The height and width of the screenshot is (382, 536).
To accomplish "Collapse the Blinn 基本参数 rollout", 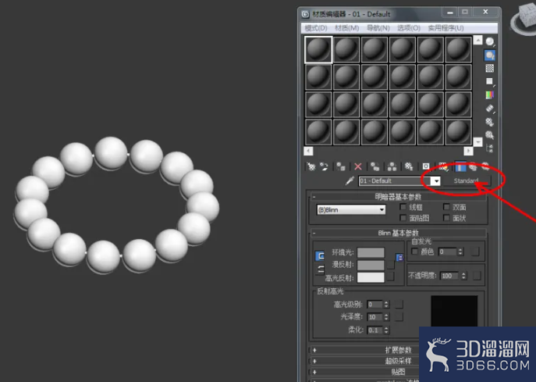I will [x=398, y=233].
